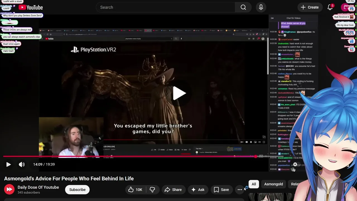Viewport: 357px width, 201px height.
Task: Click the PlayStation VR2 logo in the video
Action: (x=93, y=50)
